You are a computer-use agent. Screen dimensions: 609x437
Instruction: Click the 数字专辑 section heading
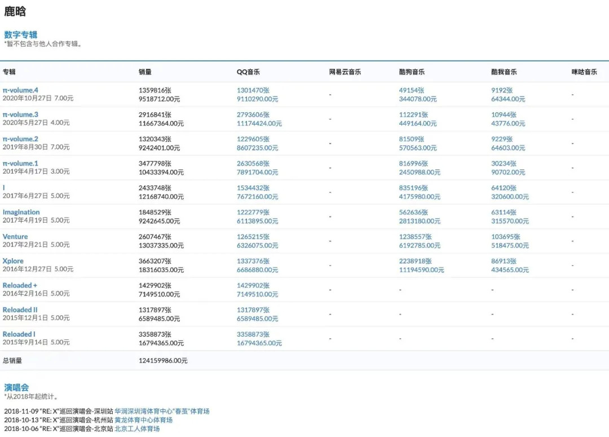(21, 34)
